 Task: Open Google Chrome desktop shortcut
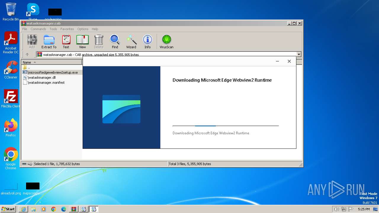11,158
